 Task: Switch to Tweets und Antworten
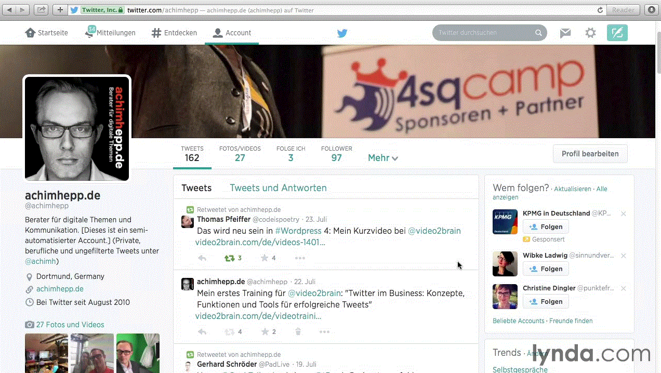click(x=278, y=188)
